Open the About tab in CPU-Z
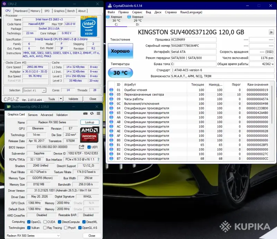This screenshot has width=277, height=239. [82, 11]
